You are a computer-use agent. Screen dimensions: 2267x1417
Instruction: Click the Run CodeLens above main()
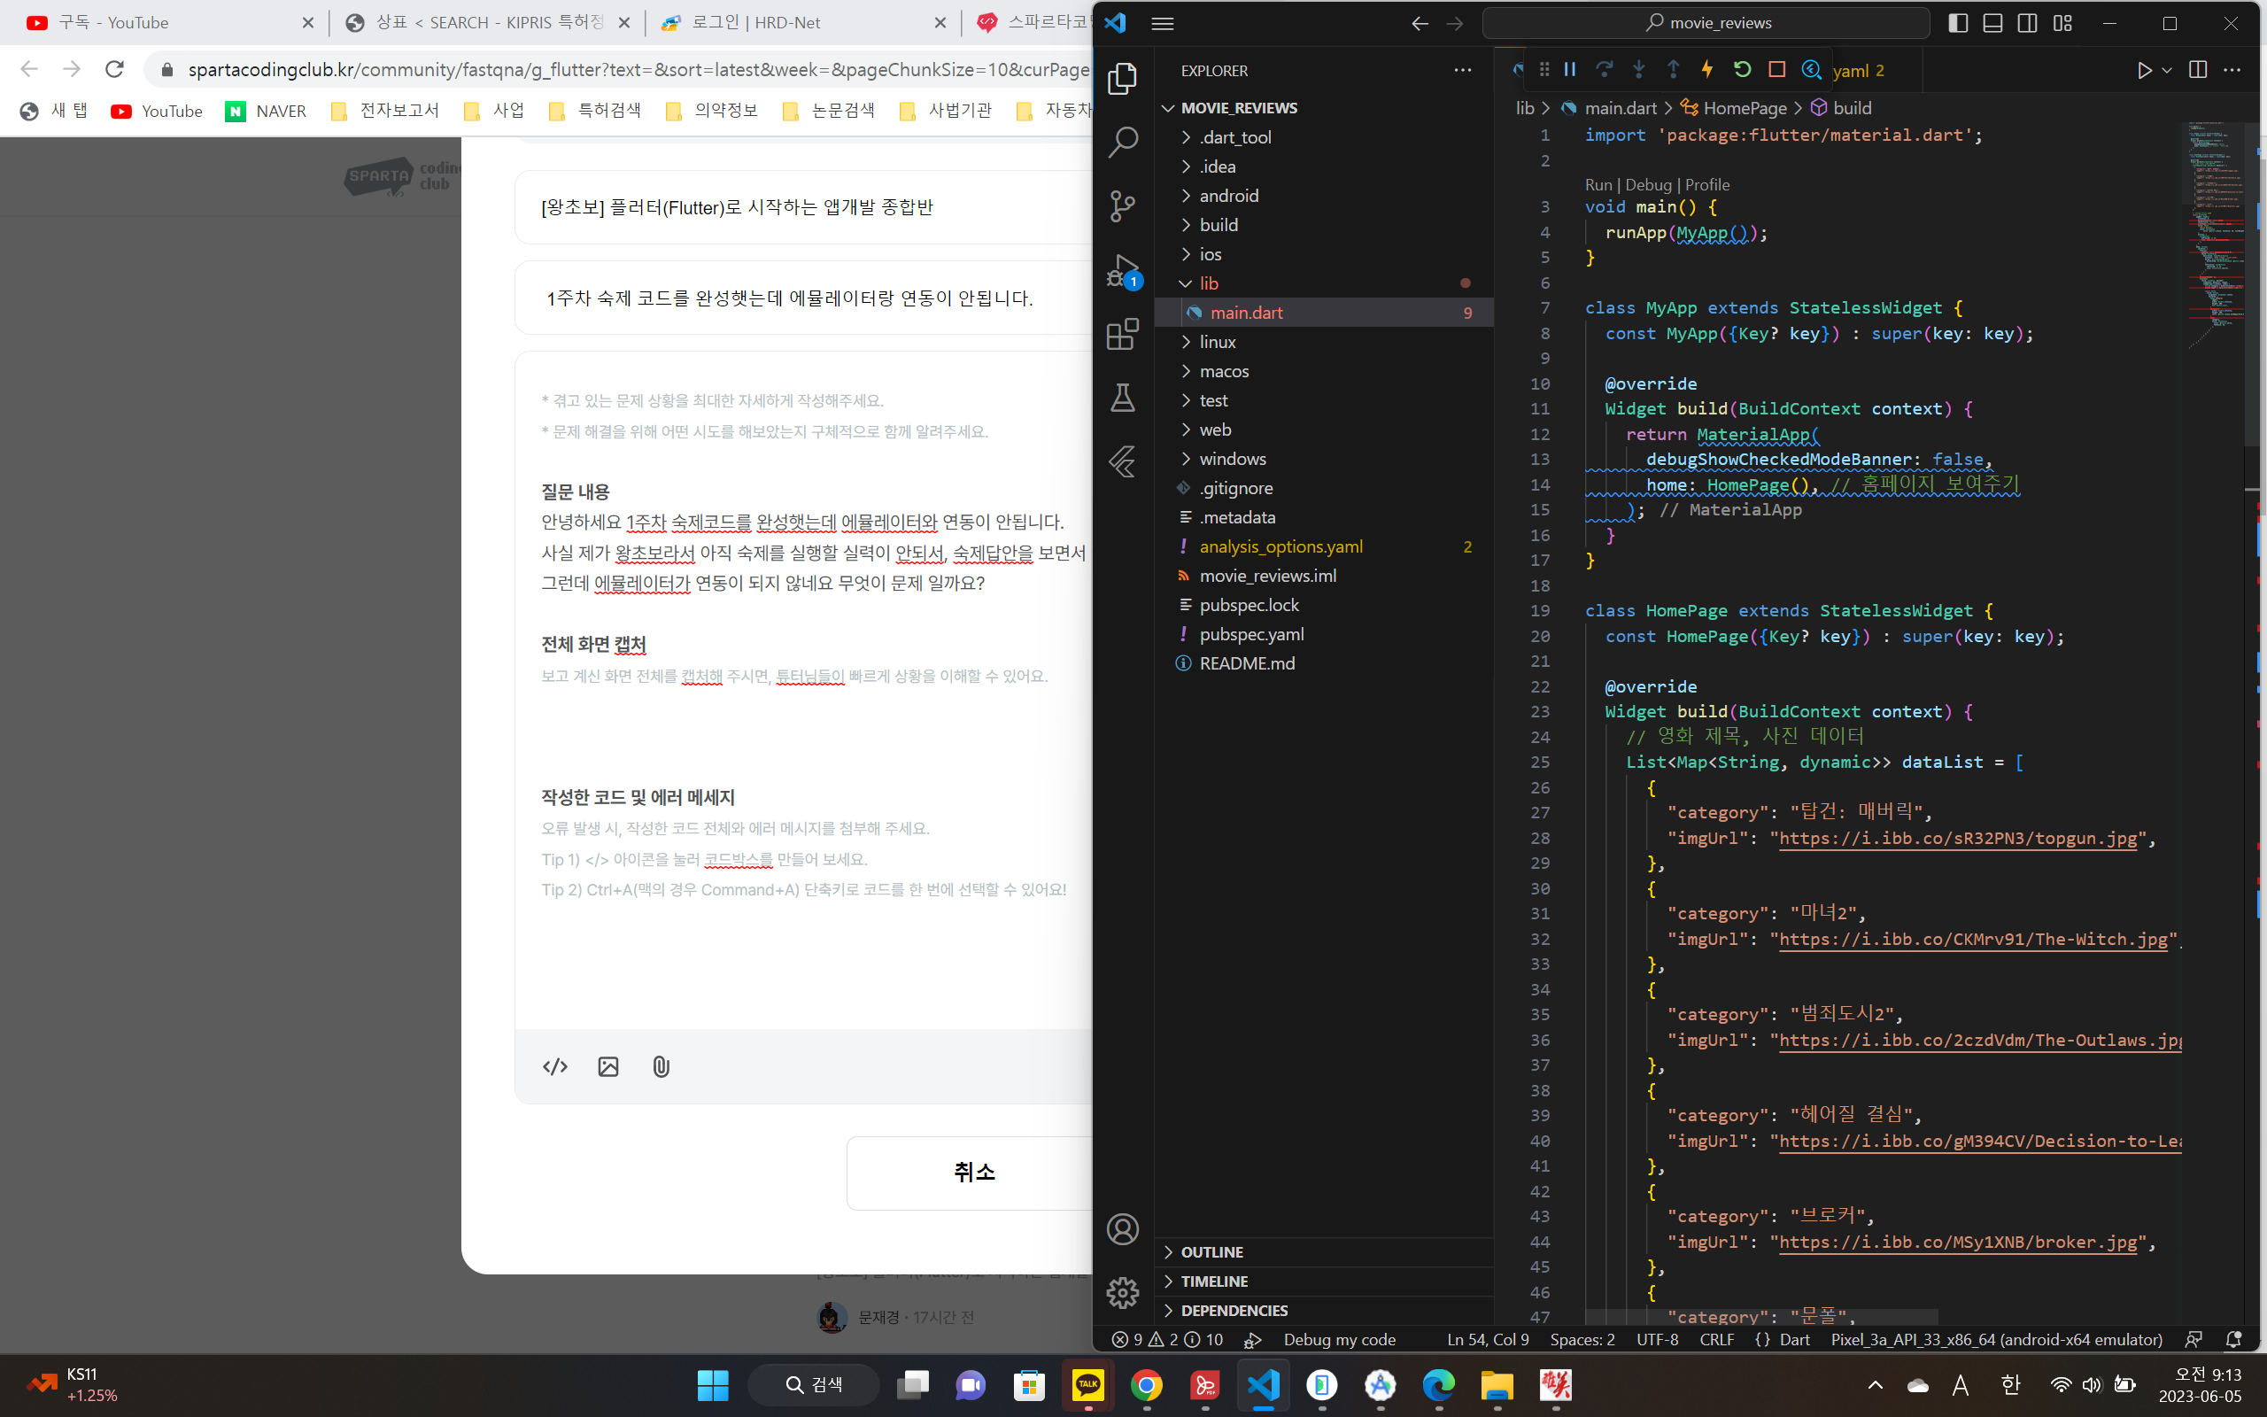pyautogui.click(x=1598, y=184)
